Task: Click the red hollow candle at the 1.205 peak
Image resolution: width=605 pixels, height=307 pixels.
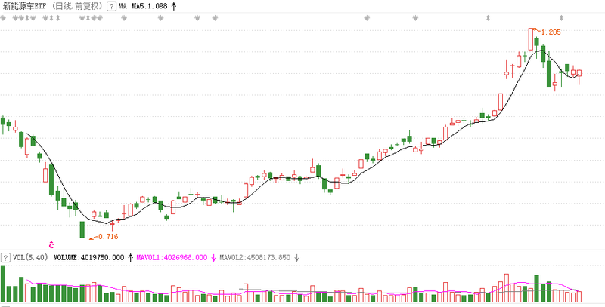Action: coord(531,39)
